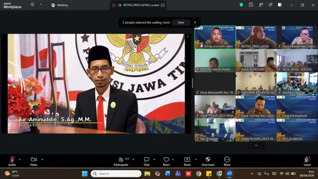Open options on shared screen tab
This screenshot has height=179, width=318.
(x=163, y=5)
